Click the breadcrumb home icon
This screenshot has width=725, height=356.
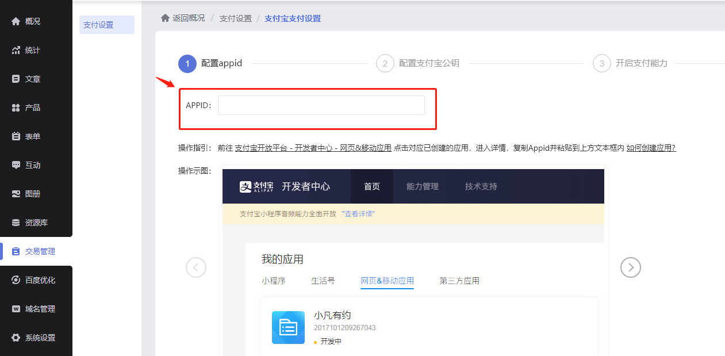[x=165, y=18]
